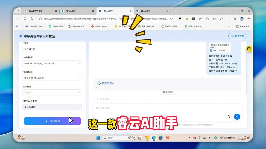
Task: Open the browser profile avatar
Action: tap(242, 18)
